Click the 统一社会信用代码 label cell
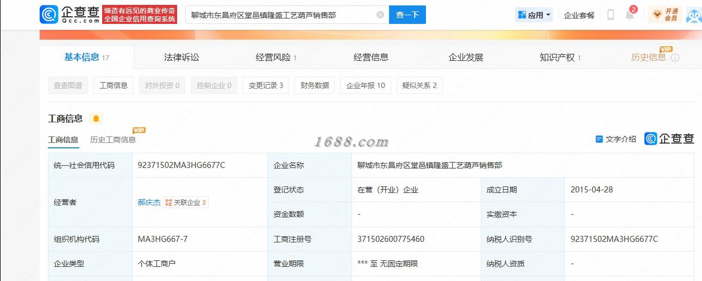702x281 pixels. (90, 165)
